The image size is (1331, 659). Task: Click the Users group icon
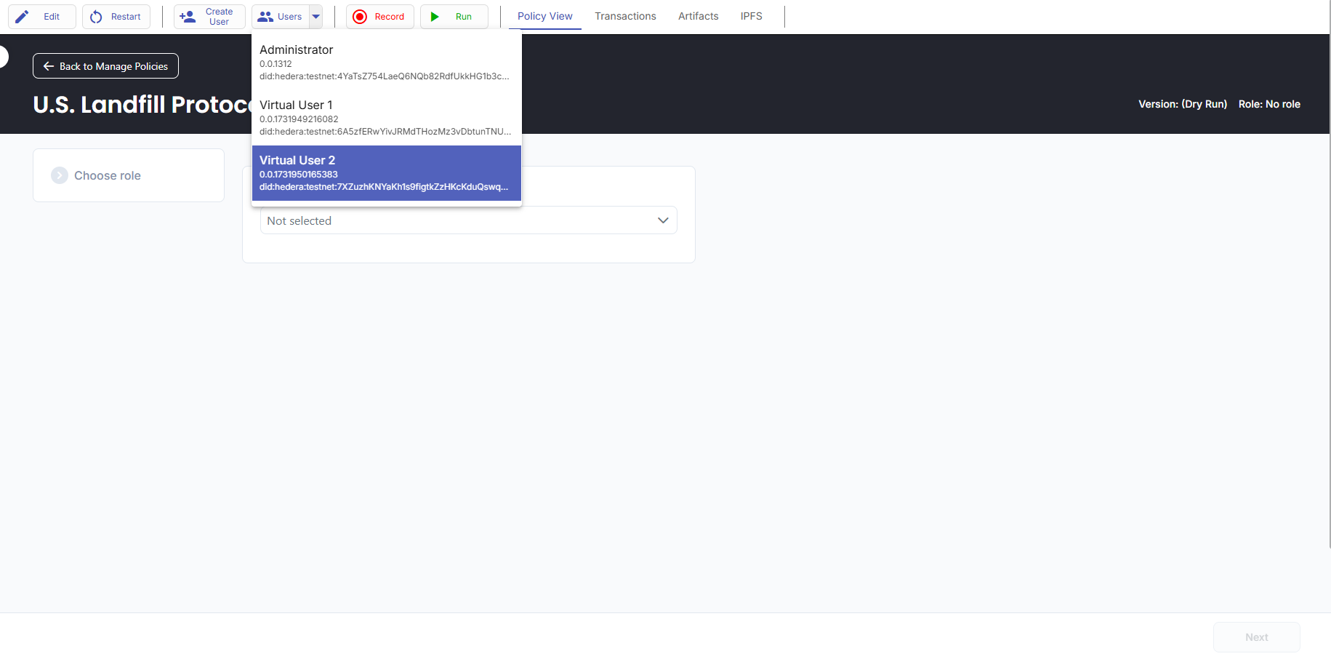coord(265,17)
